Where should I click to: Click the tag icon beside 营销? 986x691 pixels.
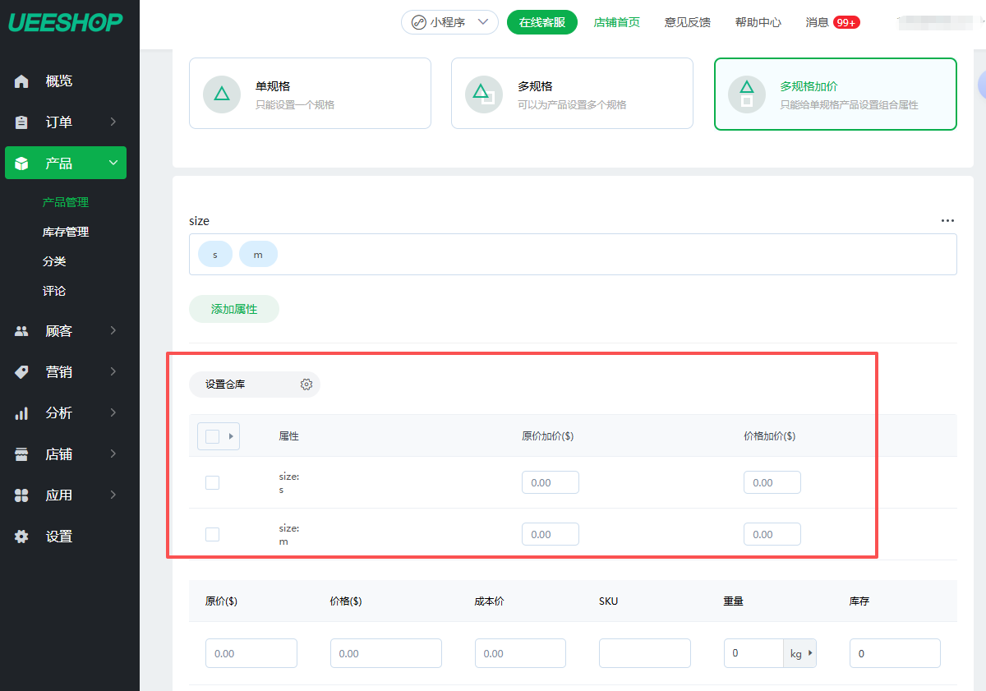coord(22,372)
